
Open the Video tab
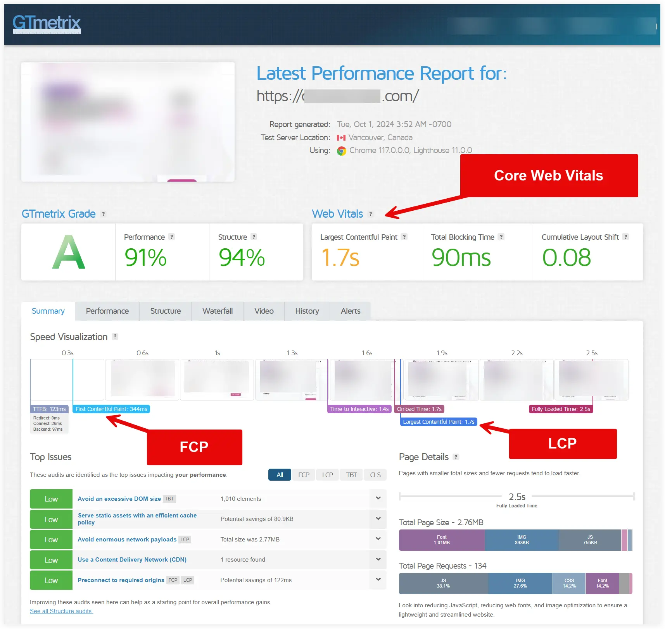264,311
